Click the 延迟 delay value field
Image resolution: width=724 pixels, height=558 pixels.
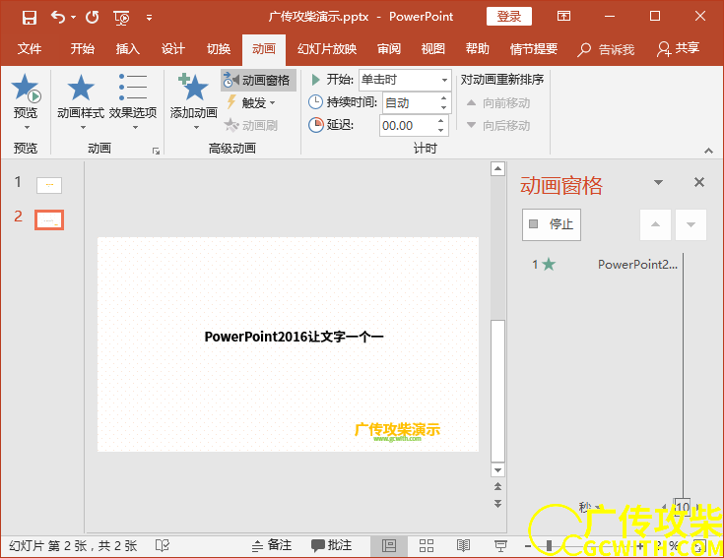(407, 125)
